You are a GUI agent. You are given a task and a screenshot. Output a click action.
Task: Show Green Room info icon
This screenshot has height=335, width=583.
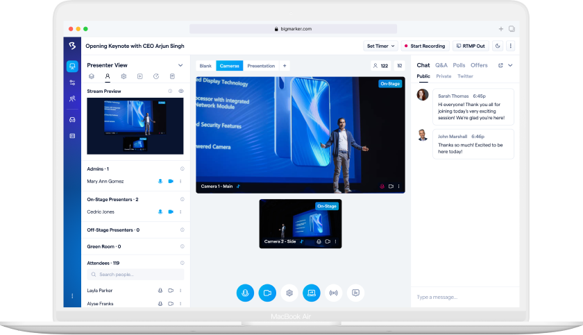coord(182,246)
